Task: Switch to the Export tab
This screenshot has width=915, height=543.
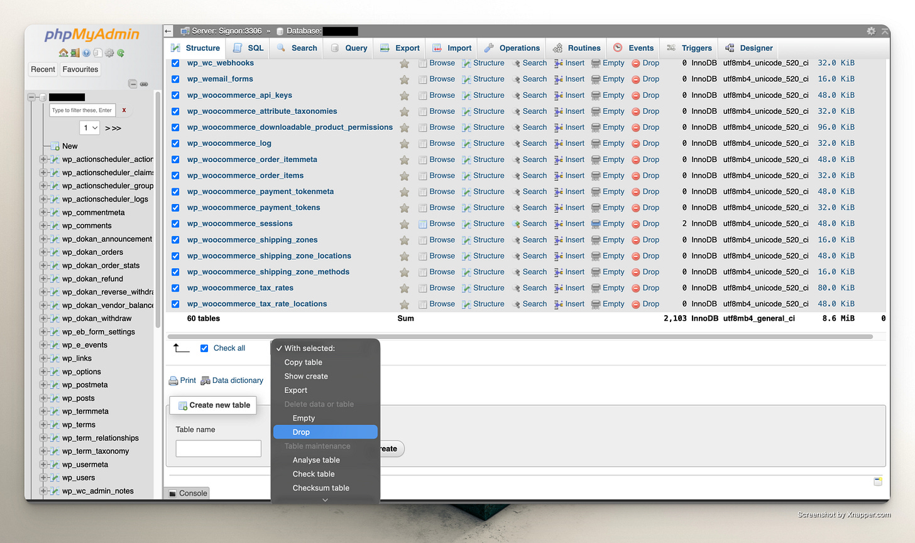Action: [400, 48]
